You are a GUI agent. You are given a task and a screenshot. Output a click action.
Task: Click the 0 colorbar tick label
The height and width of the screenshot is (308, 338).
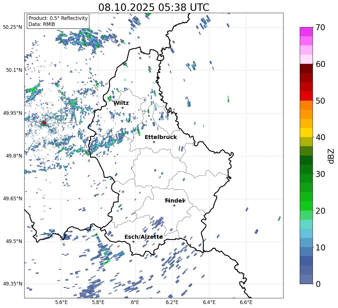[318, 284]
